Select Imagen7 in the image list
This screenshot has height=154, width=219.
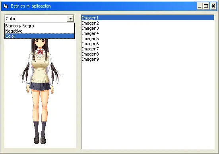click(x=147, y=49)
